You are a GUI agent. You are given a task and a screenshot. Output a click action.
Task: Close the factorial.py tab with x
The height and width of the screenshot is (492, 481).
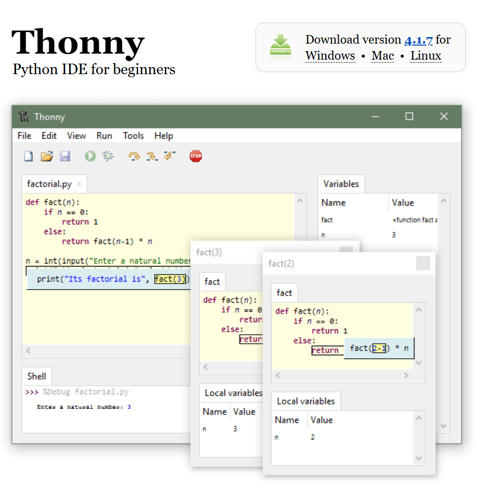[79, 184]
